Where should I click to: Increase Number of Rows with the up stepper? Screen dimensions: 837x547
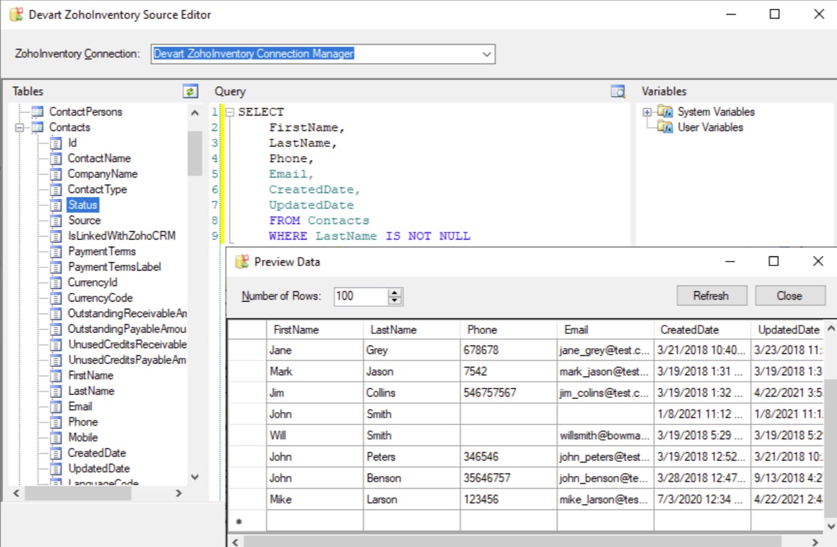tap(395, 292)
